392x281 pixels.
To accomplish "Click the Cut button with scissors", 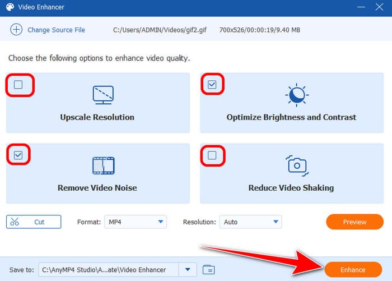I will pos(34,222).
